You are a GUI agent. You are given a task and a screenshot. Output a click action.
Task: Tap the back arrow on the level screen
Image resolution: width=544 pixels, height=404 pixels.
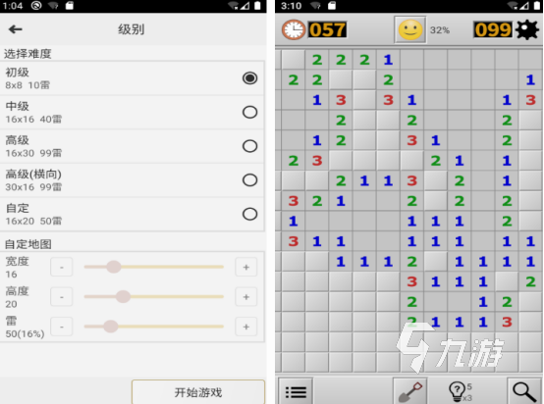pyautogui.click(x=16, y=29)
